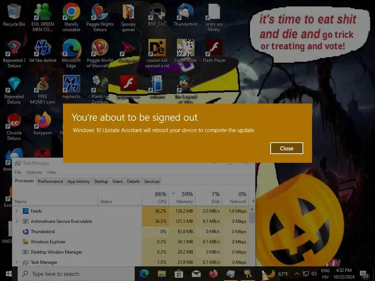Open the Chuzzle Deluxe shortcut

[x=14, y=127]
